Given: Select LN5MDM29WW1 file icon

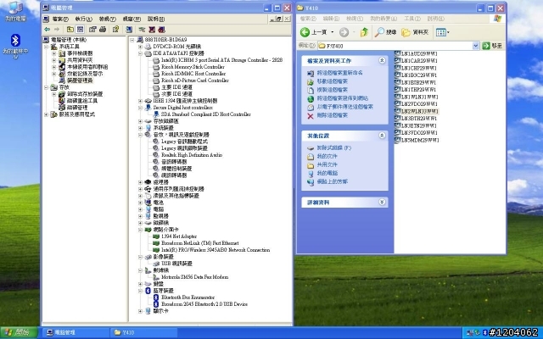Looking at the screenshot, I should click(x=398, y=140).
